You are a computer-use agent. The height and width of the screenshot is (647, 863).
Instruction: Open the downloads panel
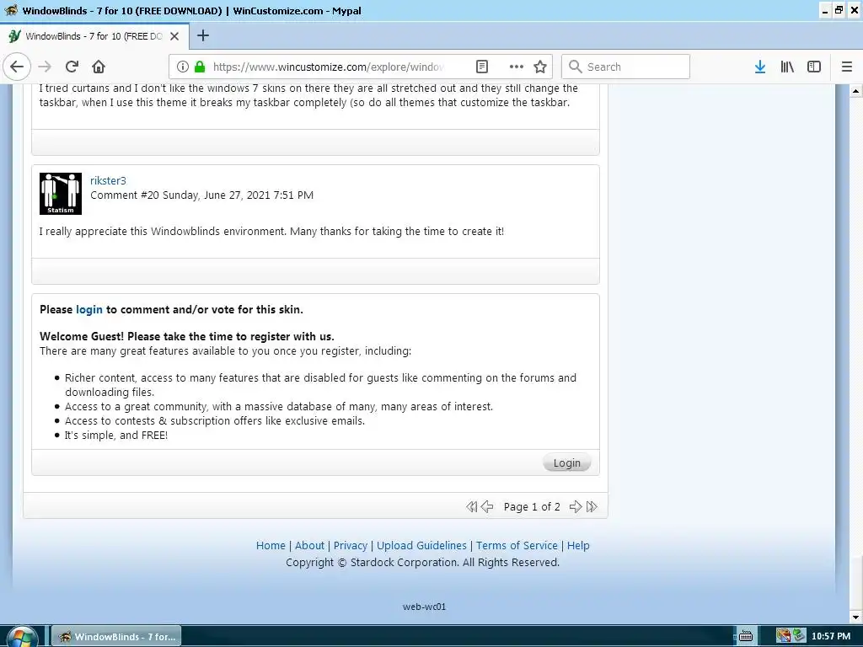760,67
